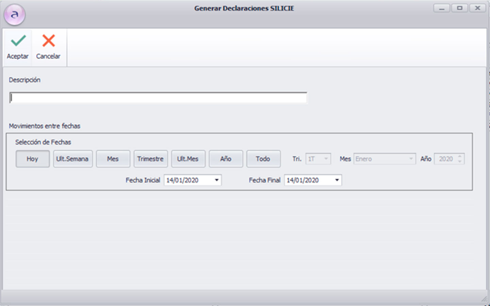Open the Fecha Inicial date picker arrow
Screen dimensions: 490x306
click(x=216, y=180)
